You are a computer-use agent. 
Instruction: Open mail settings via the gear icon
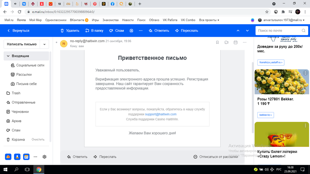(x=44, y=157)
